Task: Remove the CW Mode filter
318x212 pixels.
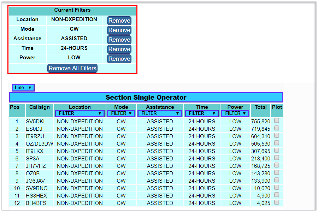Action: coord(119,30)
